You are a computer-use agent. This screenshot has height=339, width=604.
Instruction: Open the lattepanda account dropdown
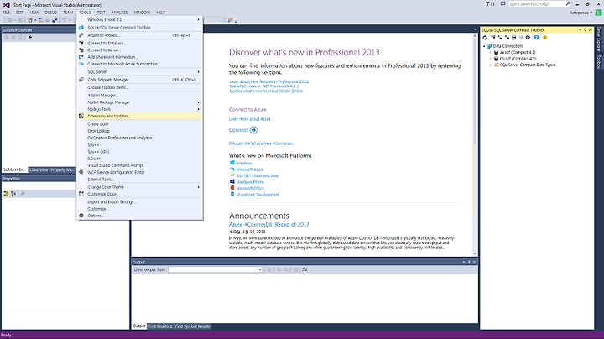pyautogui.click(x=592, y=13)
